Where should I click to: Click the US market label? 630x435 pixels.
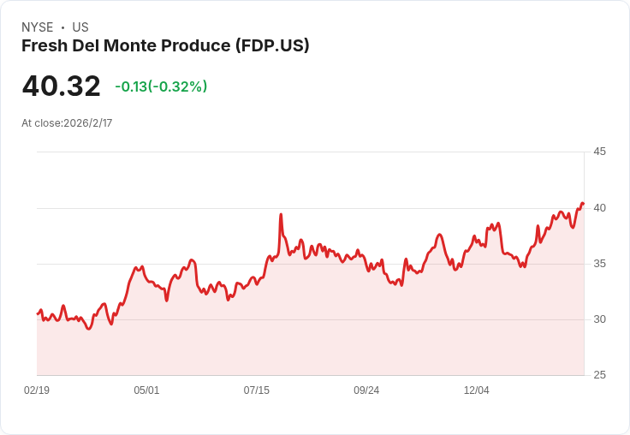pyautogui.click(x=80, y=27)
